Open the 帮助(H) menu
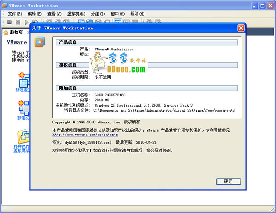Screen dimensions: 276x213 click(137, 14)
